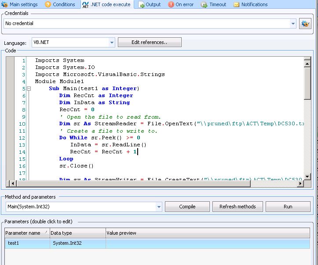Click the Edit references button
The width and height of the screenshot is (318, 265).
(150, 43)
